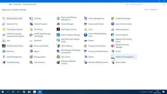Open Intel PROSet/Wireless Tools icon
Image resolution: width=167 pixels, height=94 pixels.
click(86, 35)
